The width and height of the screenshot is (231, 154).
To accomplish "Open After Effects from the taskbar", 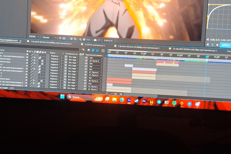I will pyautogui.click(x=129, y=100).
